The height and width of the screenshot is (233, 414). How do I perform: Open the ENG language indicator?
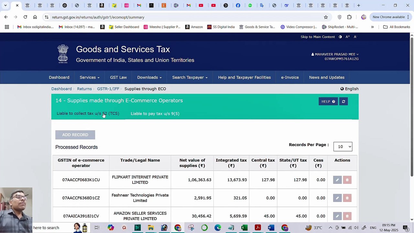point(373,228)
